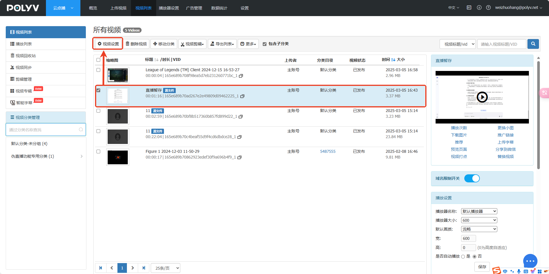Click the search magnifier button
This screenshot has height=274, width=549.
(x=533, y=44)
